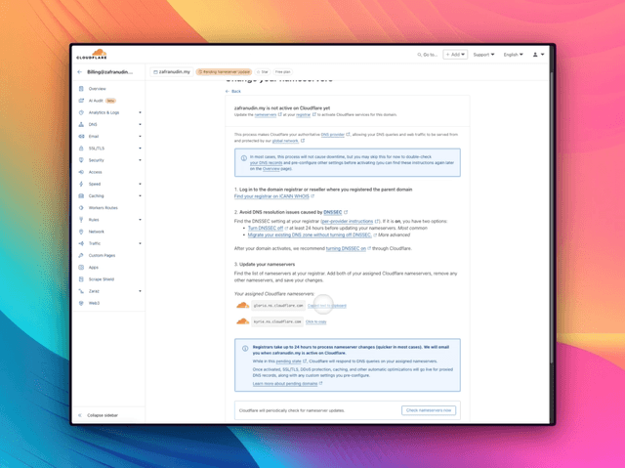
Task: Click the Access sidebar icon
Action: [x=81, y=172]
